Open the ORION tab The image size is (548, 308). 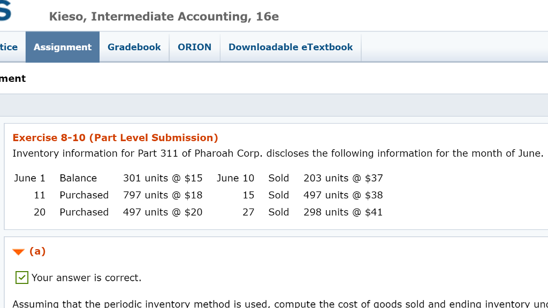[x=194, y=47]
